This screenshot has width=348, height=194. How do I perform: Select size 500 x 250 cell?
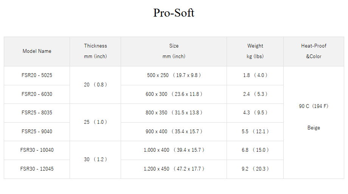174,75
